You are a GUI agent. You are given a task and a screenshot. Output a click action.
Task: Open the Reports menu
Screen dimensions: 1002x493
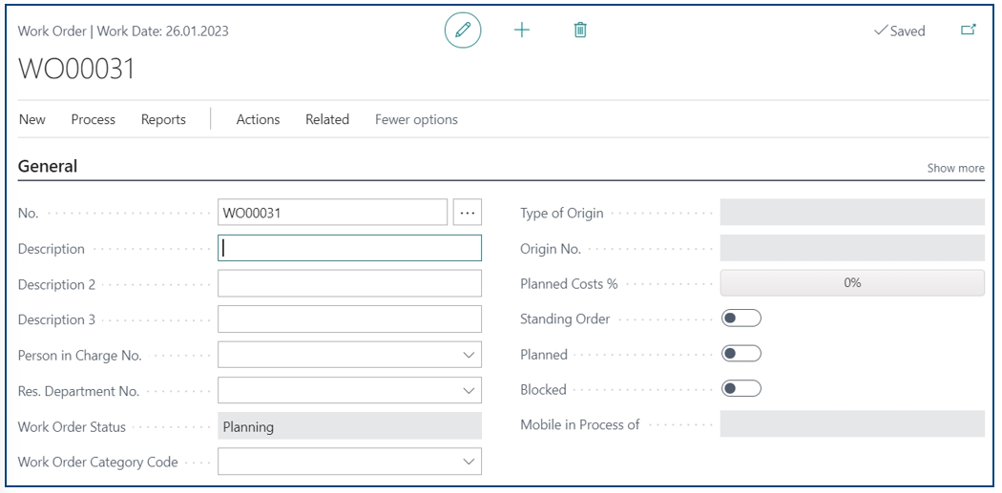point(163,119)
